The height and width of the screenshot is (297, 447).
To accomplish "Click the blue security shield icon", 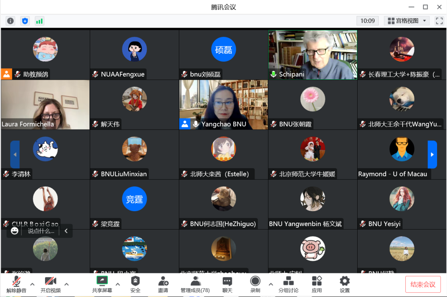I will point(25,21).
